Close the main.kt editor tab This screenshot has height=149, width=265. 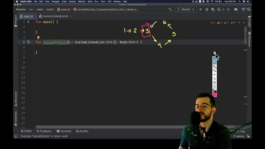tap(36, 16)
